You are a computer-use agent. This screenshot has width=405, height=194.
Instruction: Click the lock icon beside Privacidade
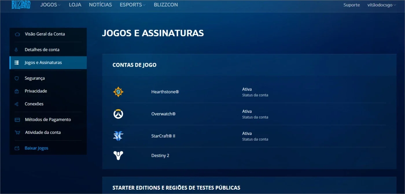click(16, 91)
